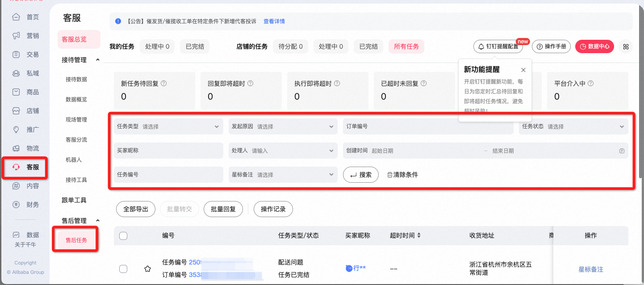The image size is (644, 285).
Task: Open 机器人 menu item
Action: pos(74,160)
